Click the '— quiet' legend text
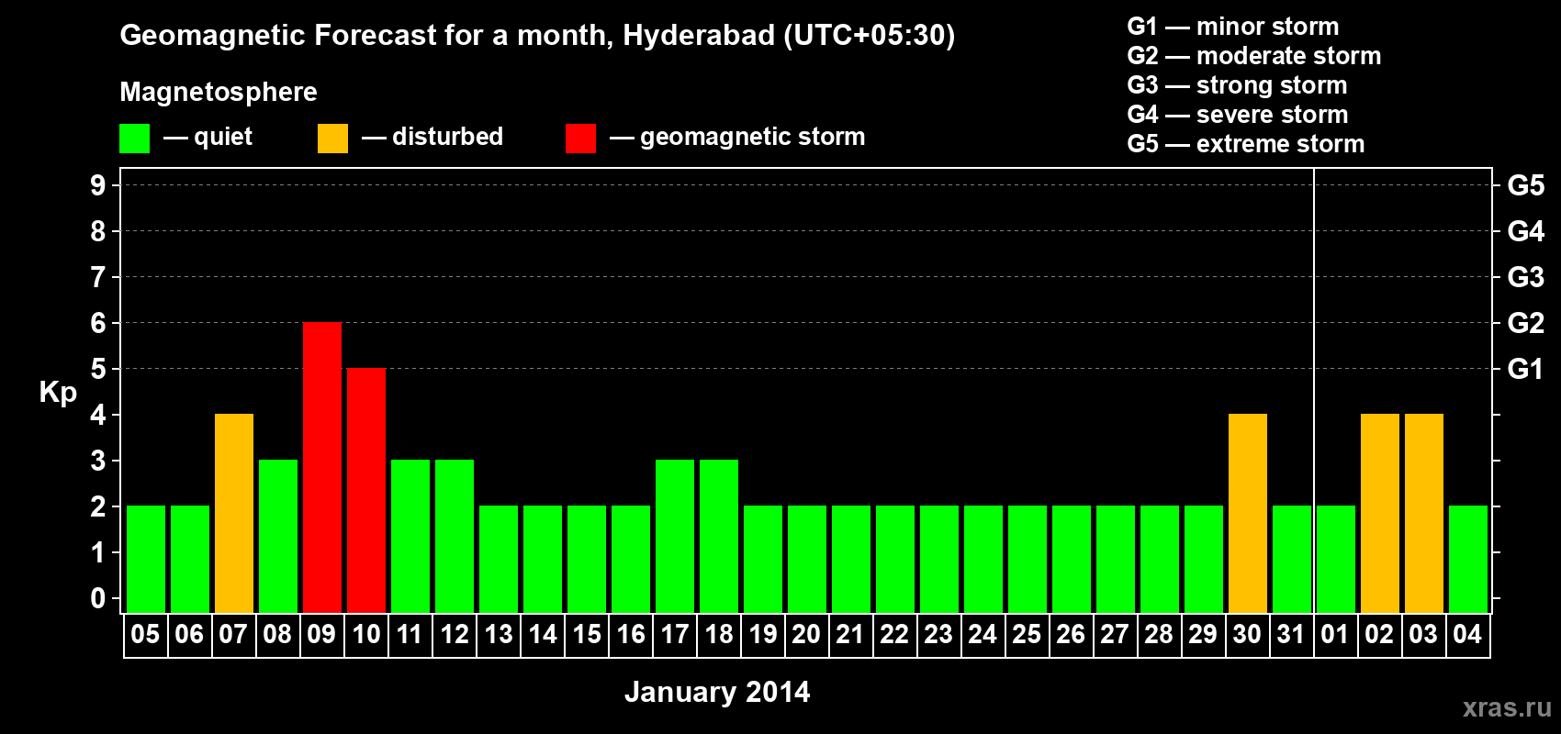This screenshot has height=734, width=1561. point(208,138)
